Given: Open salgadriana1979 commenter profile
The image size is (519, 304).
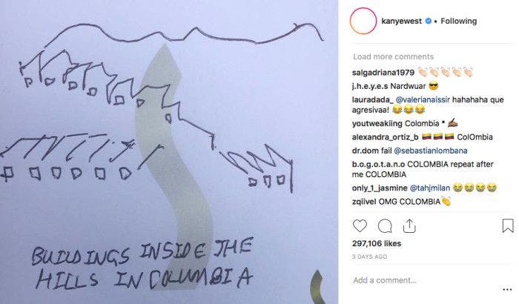Looking at the screenshot, I should point(383,73).
